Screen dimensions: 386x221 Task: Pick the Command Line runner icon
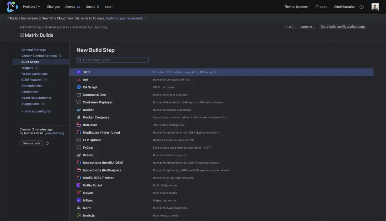(x=79, y=95)
